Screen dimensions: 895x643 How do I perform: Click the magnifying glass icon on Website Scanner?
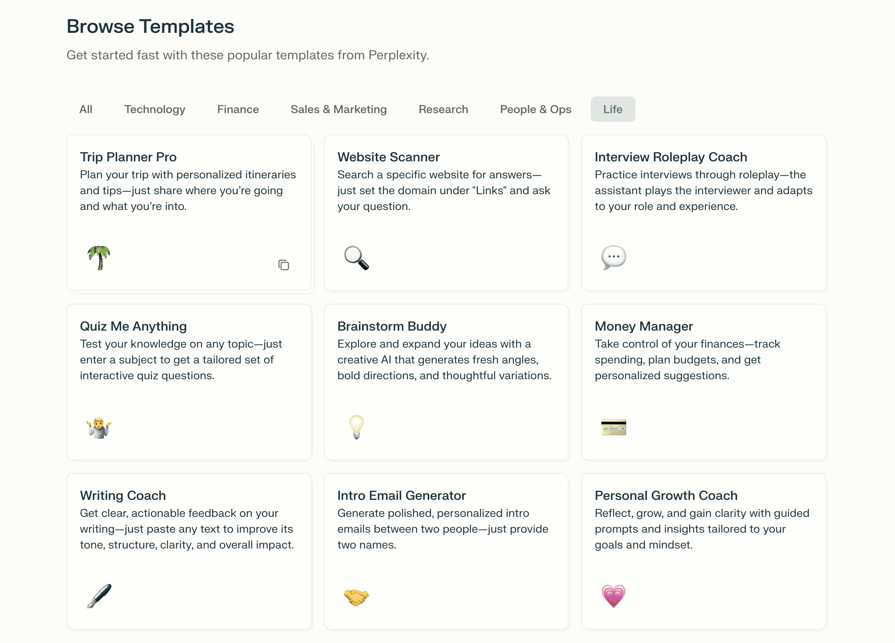(356, 258)
